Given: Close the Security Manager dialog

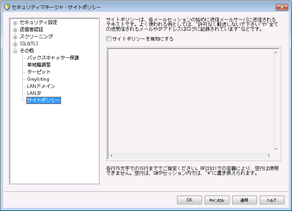Looking at the screenshot, I should click(282, 7).
